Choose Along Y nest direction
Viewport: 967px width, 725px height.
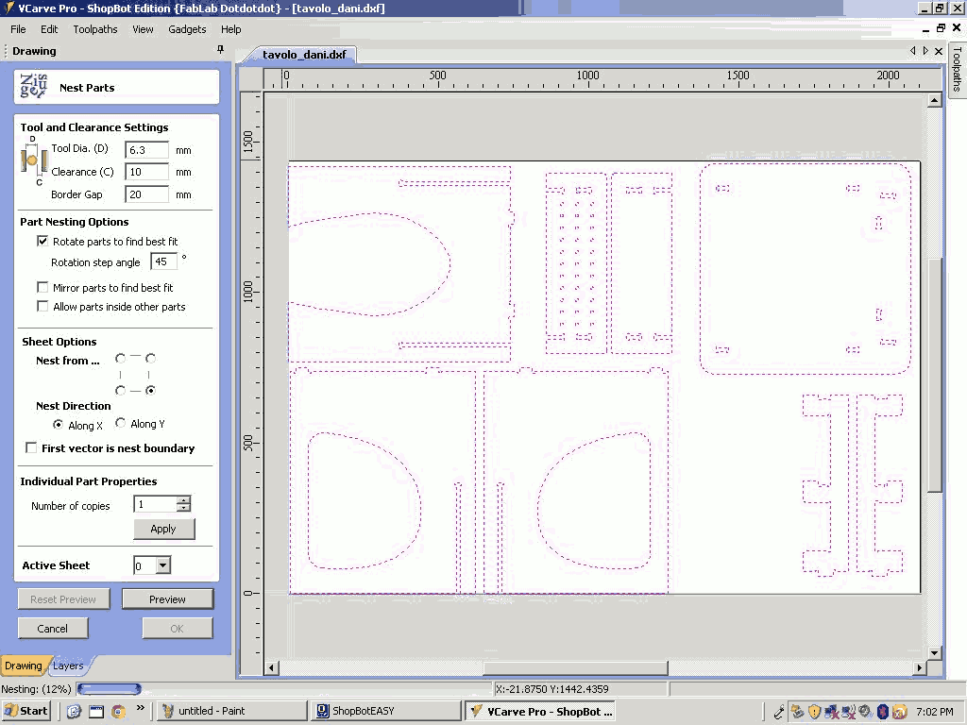click(120, 423)
